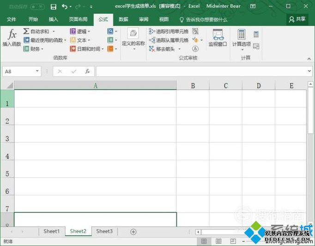The image size is (315, 246).
Task: Switch to Page Layout view
Action: coord(218,241)
